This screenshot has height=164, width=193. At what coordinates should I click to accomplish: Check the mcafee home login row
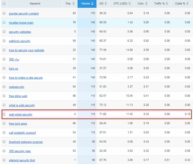[4, 22]
